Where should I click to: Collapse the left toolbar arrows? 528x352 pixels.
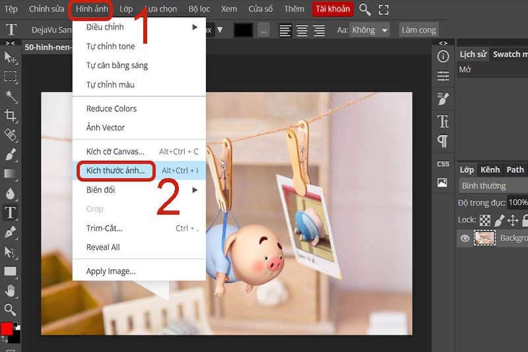pos(11,43)
